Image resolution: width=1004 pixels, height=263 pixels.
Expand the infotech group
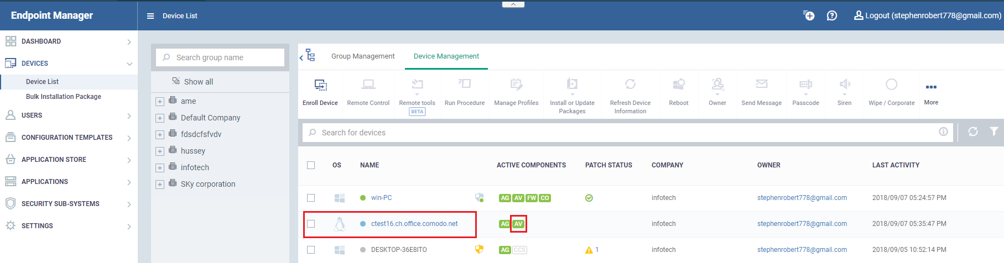[159, 168]
